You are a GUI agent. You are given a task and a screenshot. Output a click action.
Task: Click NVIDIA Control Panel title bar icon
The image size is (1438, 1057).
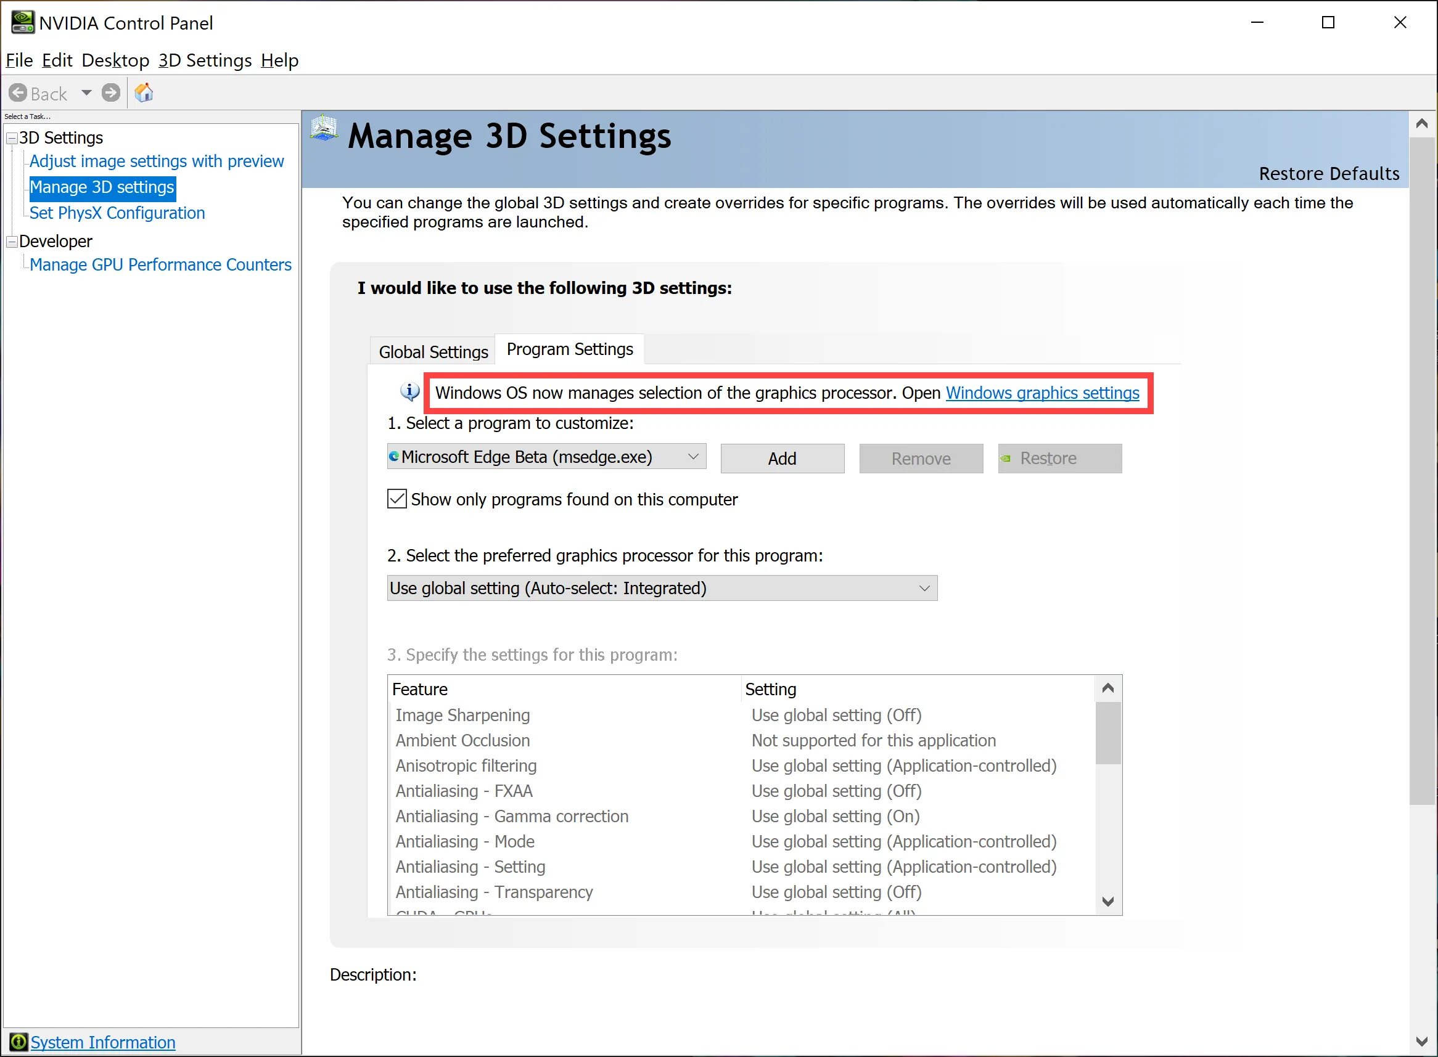(x=22, y=22)
